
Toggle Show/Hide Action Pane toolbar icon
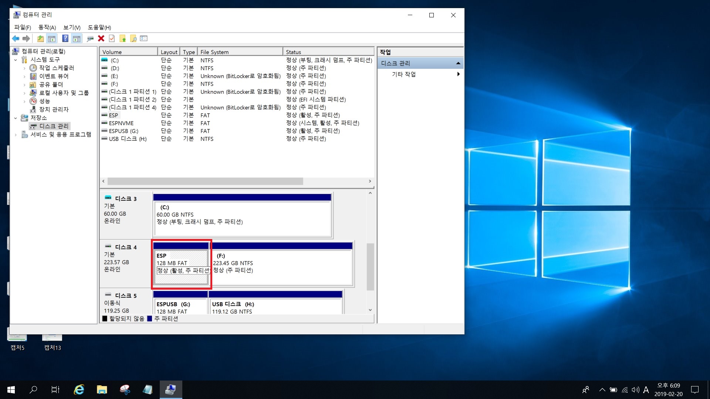coord(77,38)
